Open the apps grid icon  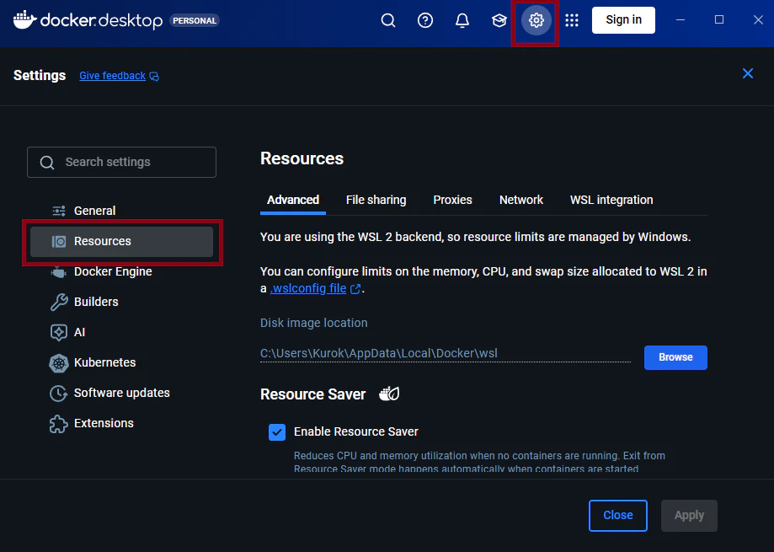tap(572, 20)
